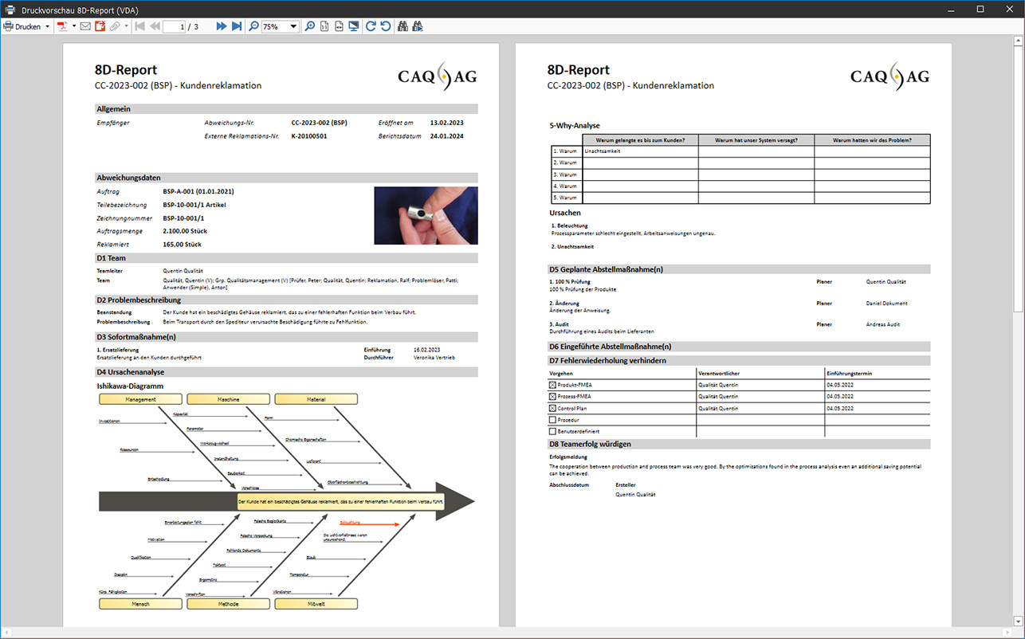Send report via email envelope icon

coord(85,26)
